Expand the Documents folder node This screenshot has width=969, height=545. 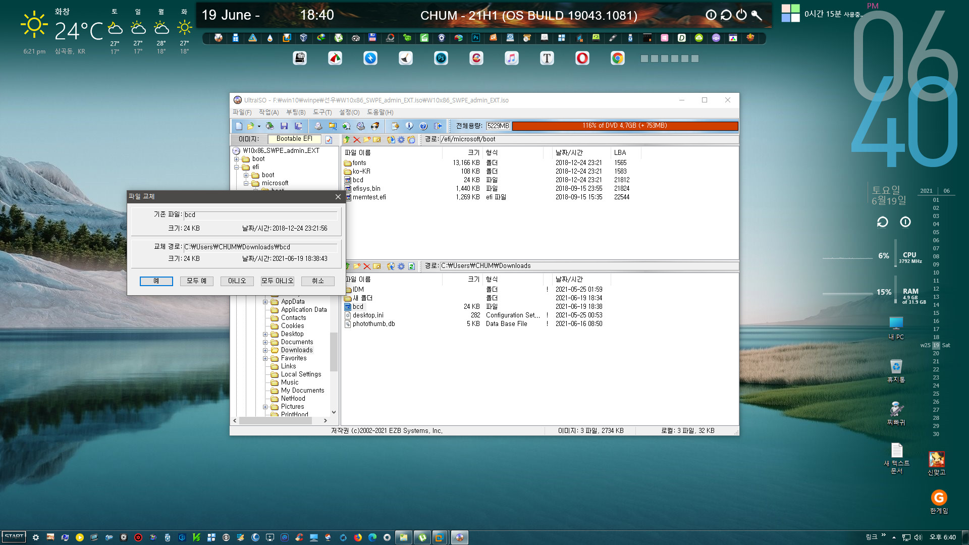[265, 342]
